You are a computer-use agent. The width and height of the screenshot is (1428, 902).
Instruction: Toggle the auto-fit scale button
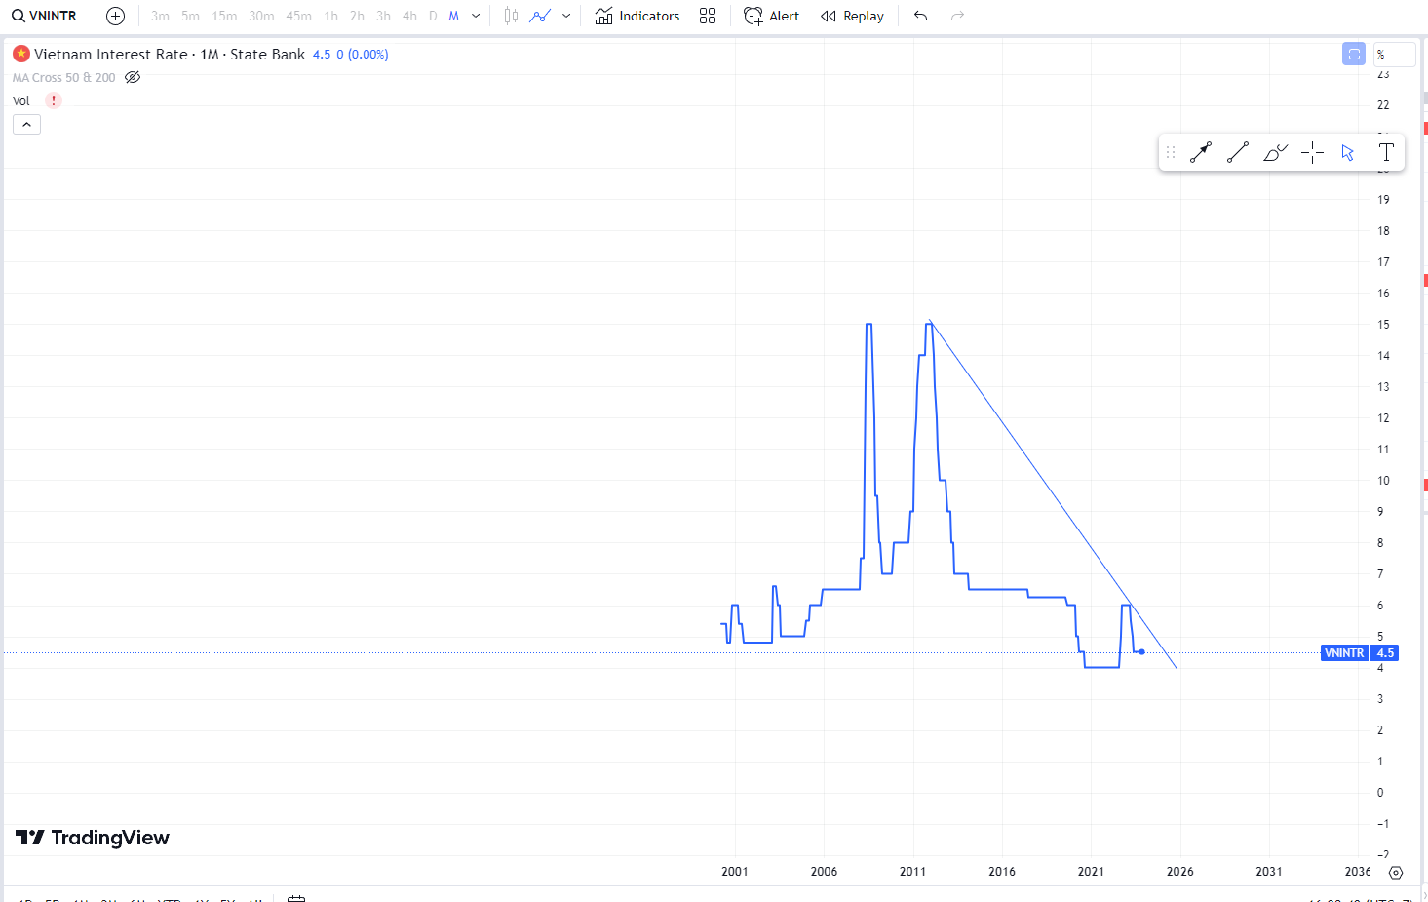pyautogui.click(x=1354, y=54)
